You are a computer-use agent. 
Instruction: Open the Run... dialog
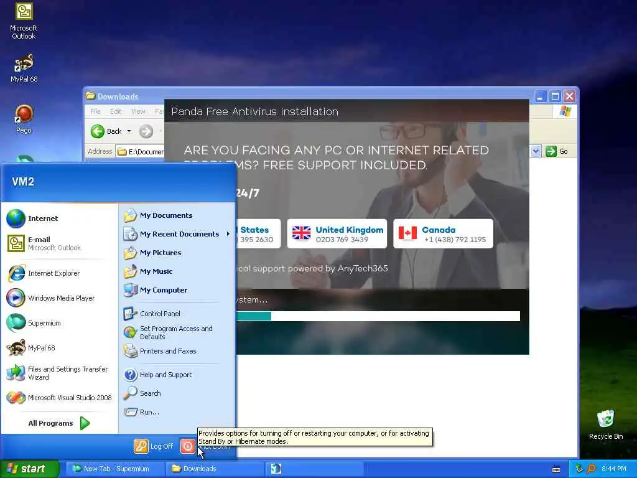click(177, 412)
